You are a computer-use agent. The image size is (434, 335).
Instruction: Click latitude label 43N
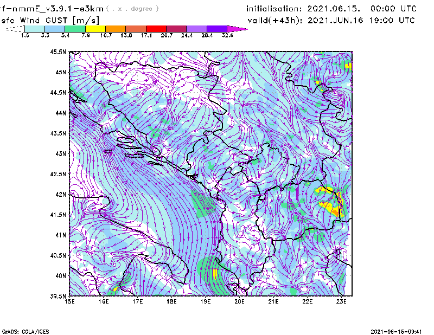[61, 154]
